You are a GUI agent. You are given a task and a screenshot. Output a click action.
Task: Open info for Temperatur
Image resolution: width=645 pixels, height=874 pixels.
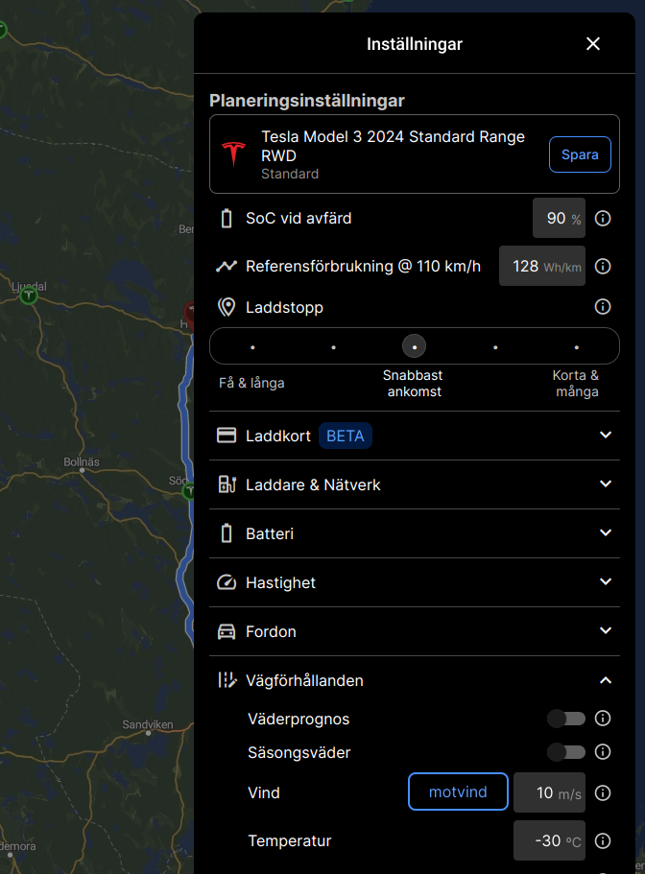tap(603, 840)
